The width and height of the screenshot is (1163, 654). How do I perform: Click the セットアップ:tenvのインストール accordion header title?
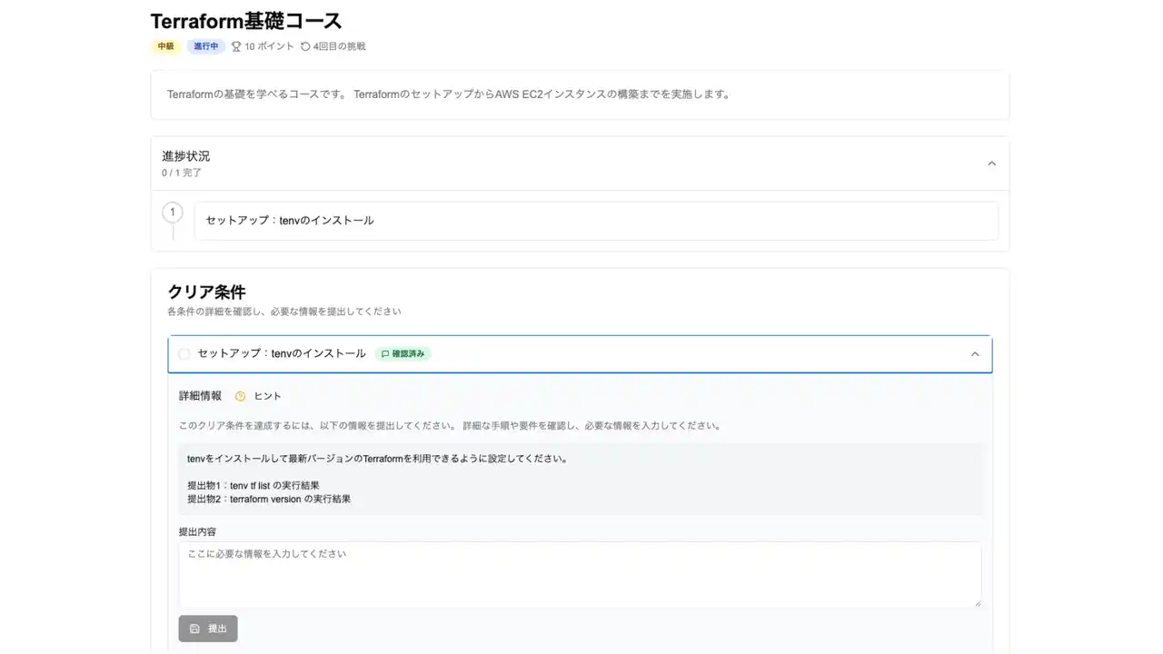282,353
